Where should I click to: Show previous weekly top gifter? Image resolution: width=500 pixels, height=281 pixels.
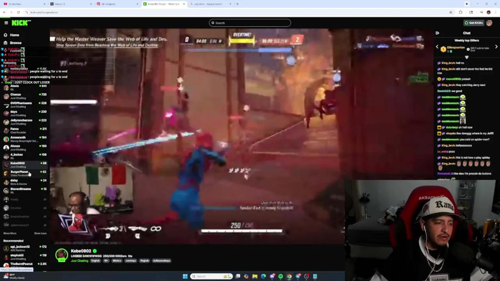(437, 47)
